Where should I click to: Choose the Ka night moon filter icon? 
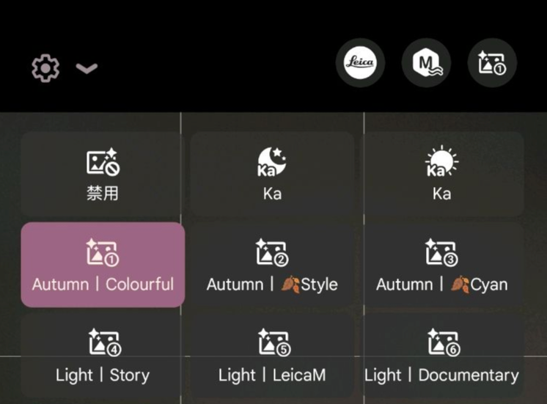[x=272, y=161]
